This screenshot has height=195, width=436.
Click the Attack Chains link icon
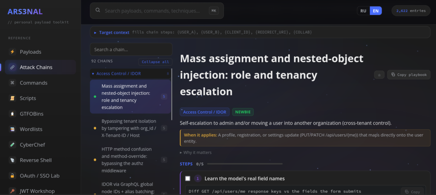(x=12, y=67)
